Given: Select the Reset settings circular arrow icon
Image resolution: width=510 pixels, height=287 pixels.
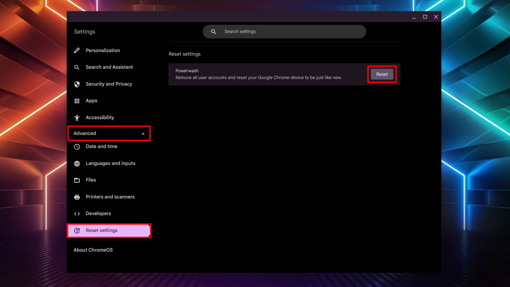Looking at the screenshot, I should [x=77, y=230].
